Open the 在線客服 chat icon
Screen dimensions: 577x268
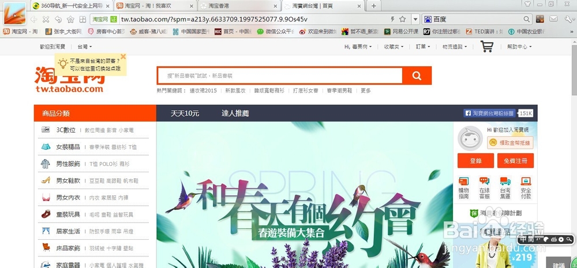click(484, 182)
